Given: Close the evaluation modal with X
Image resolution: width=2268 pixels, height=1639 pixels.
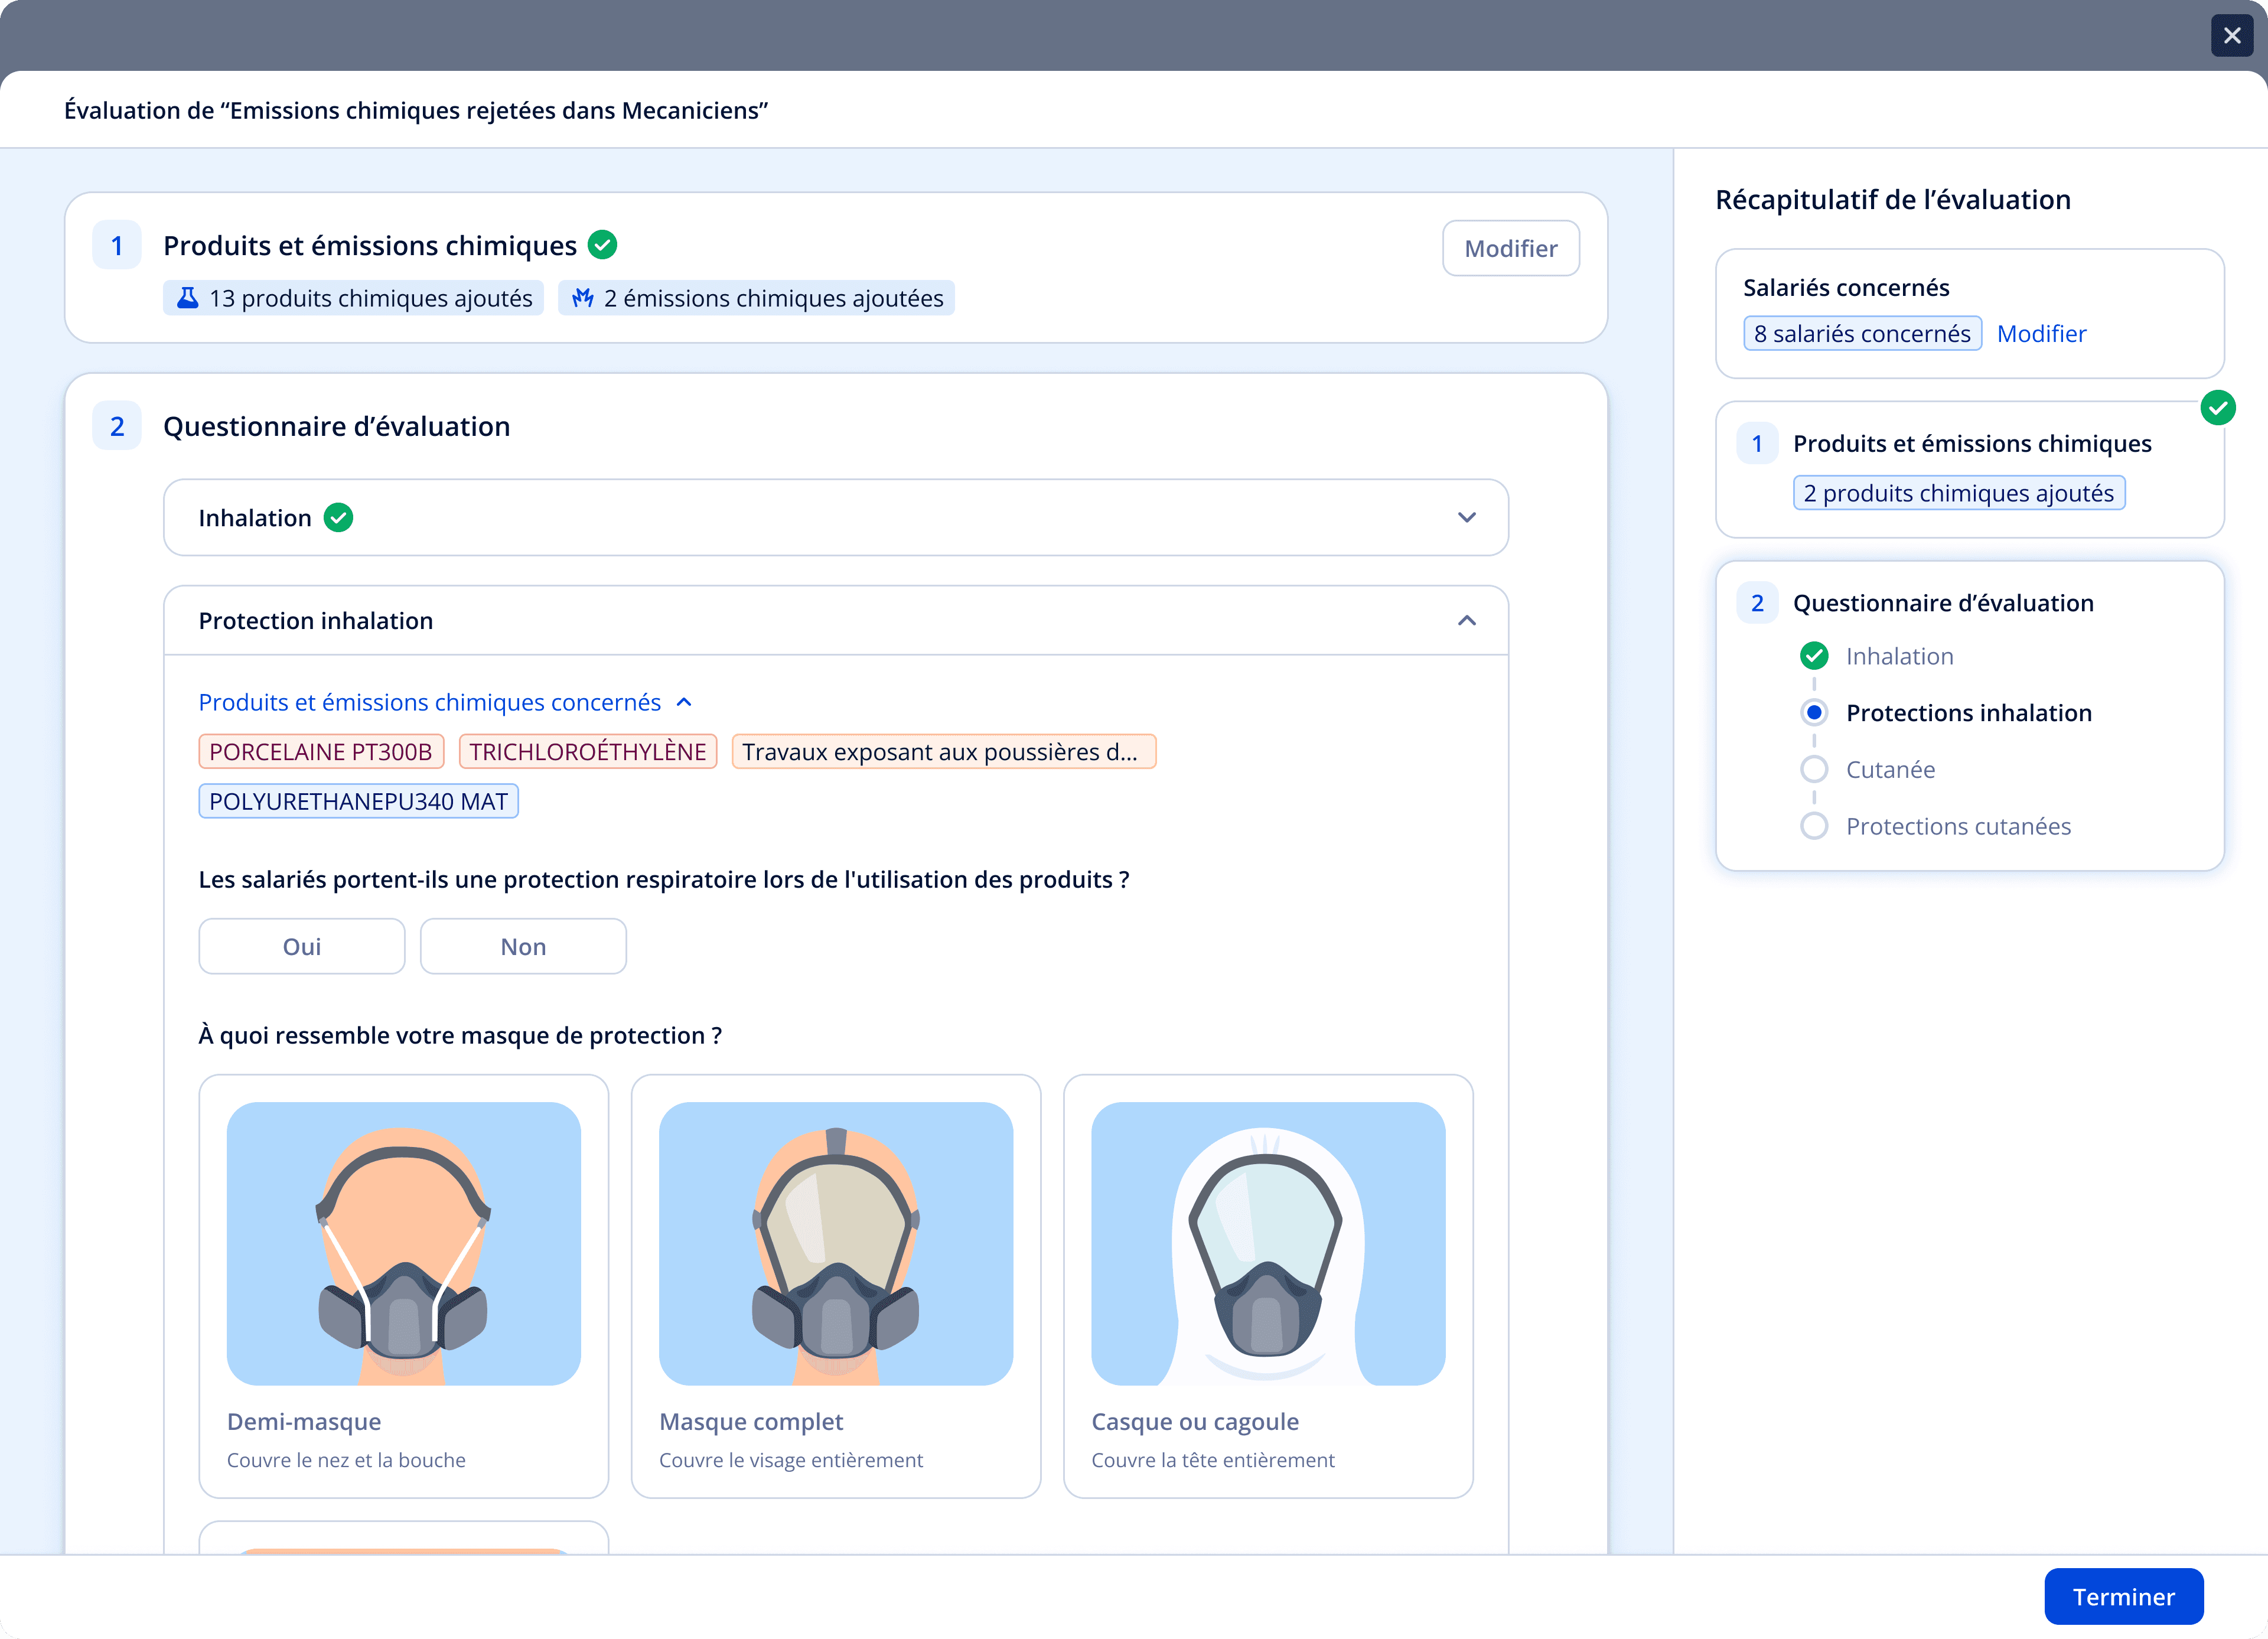Looking at the screenshot, I should [2231, 36].
